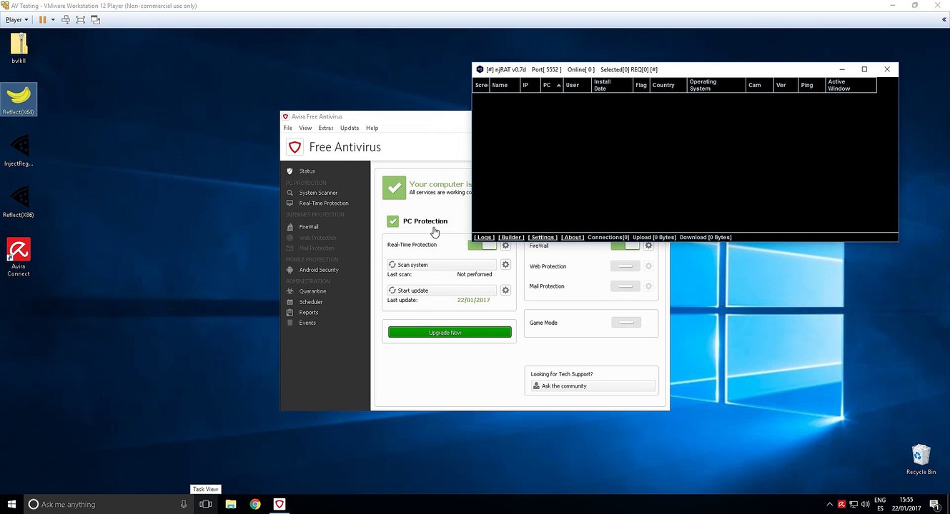
Task: Open Google Chrome from the taskbar
Action: tap(255, 504)
